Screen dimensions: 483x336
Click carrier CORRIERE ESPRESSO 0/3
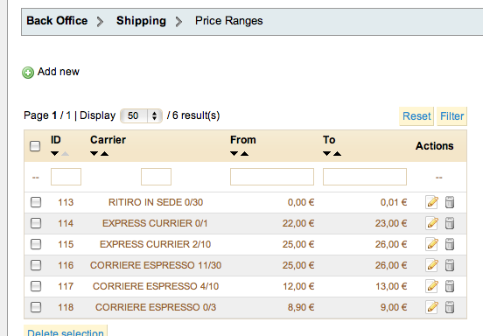(x=156, y=307)
